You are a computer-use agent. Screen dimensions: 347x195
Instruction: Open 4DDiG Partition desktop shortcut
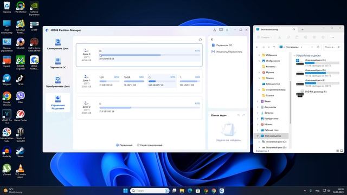click(34, 63)
